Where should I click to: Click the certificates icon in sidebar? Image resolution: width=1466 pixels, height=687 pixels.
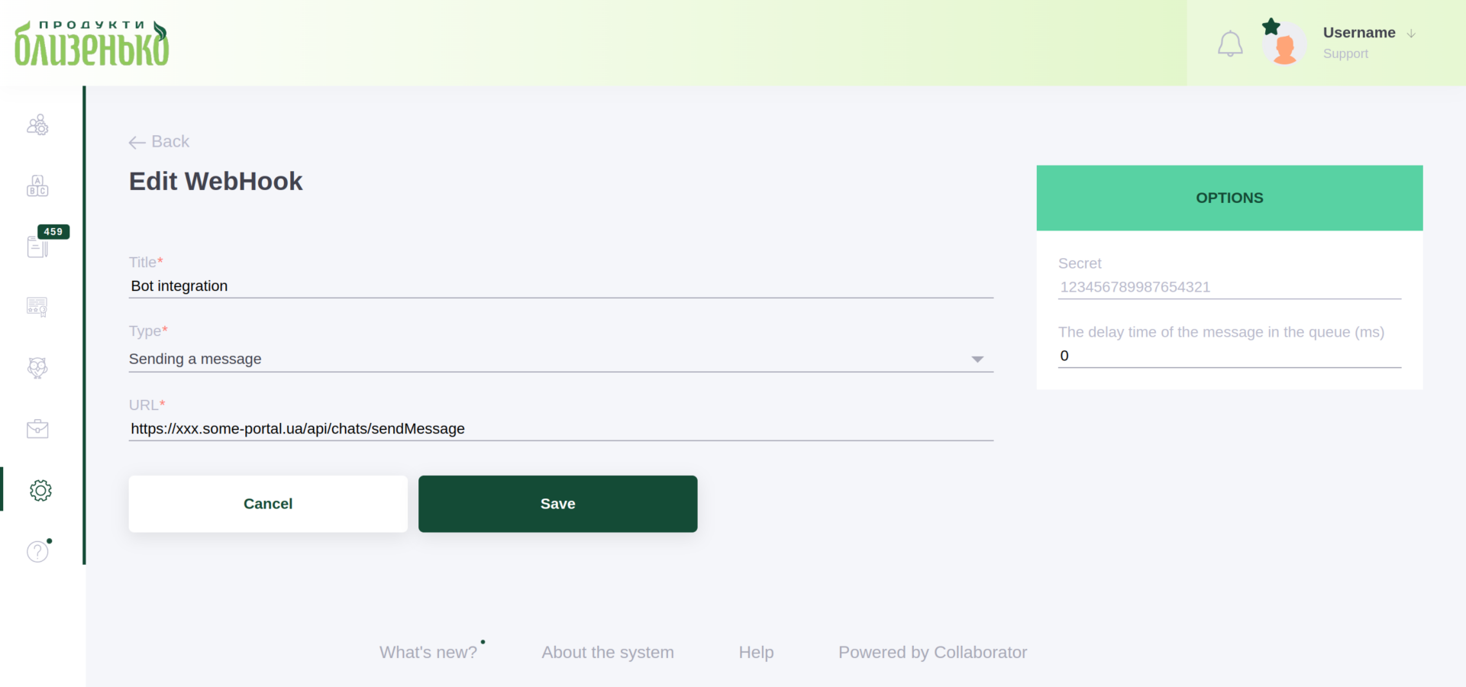tap(37, 307)
